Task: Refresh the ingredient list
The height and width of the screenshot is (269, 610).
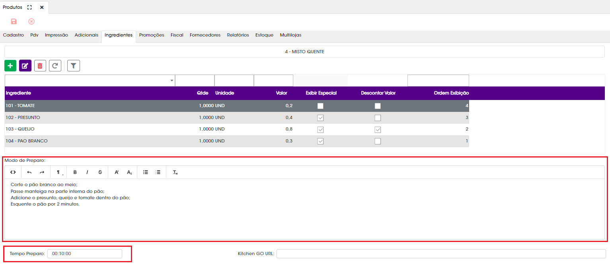Action: click(55, 65)
